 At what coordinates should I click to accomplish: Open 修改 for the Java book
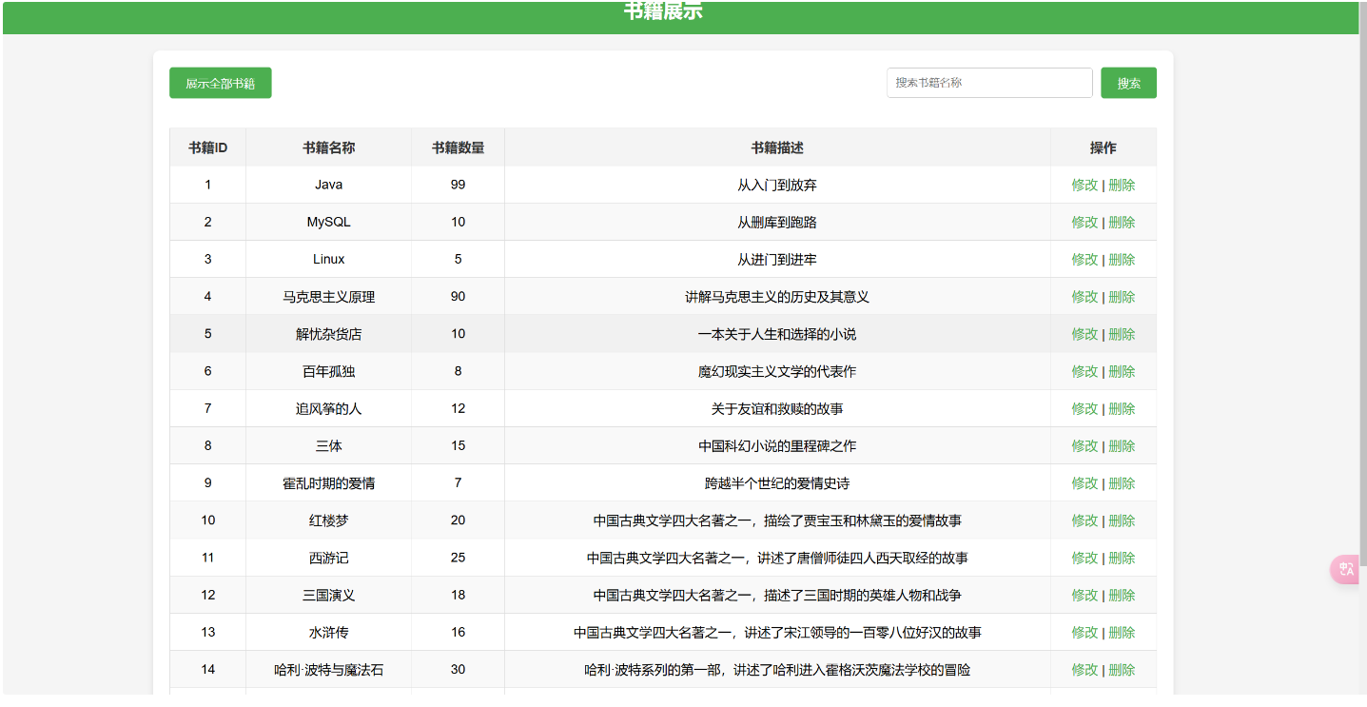pos(1084,185)
